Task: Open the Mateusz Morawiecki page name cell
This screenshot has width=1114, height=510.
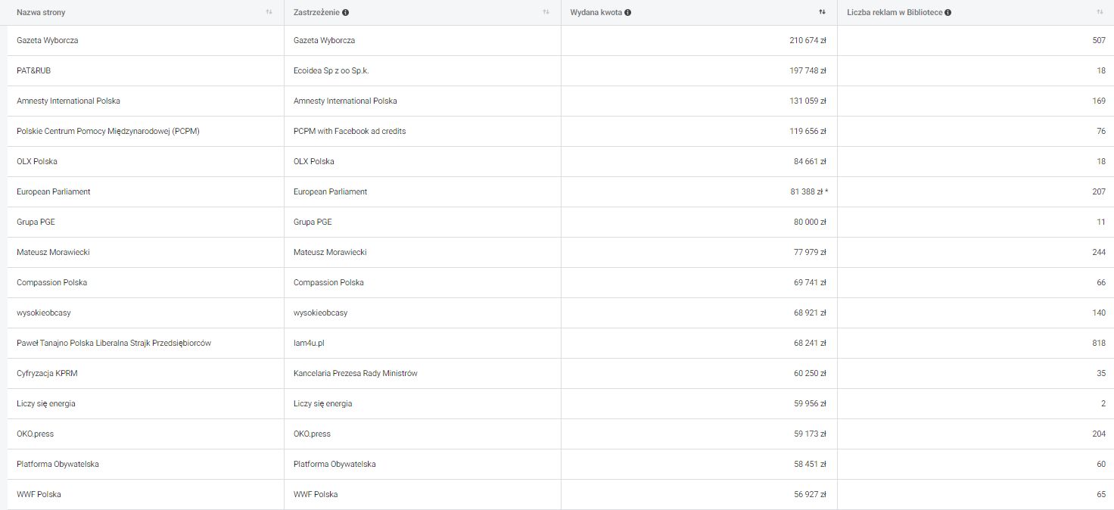Action: [53, 252]
